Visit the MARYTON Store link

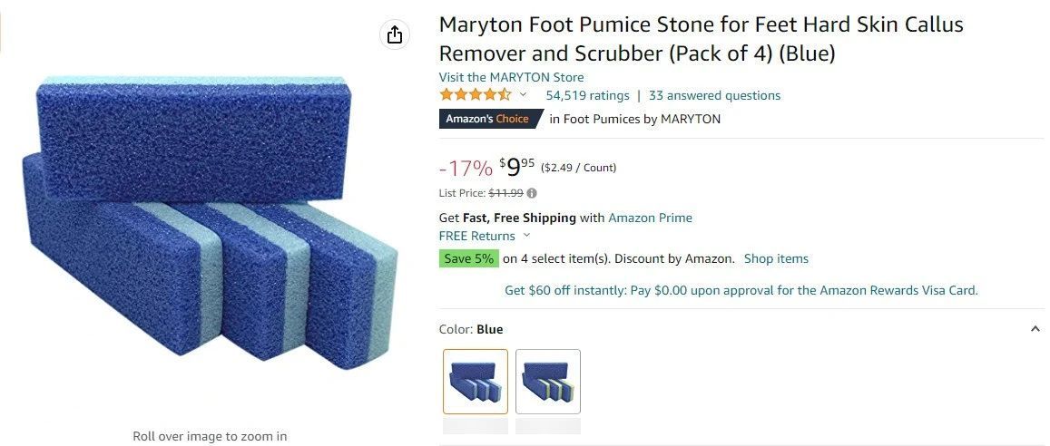[511, 77]
